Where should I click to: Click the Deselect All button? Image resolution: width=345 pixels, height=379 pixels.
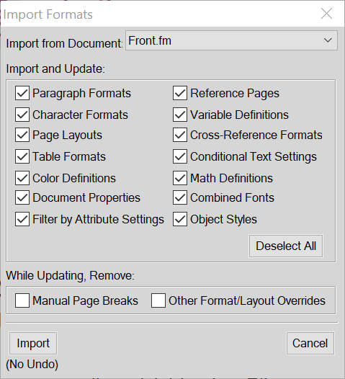pyautogui.click(x=286, y=246)
